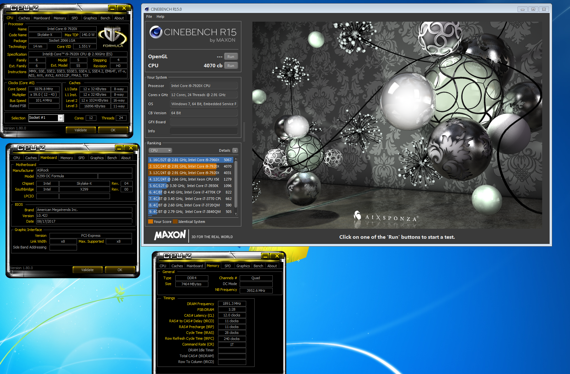570x374 pixels.
Task: Open SPD tab in CPU-Z Mainboard window
Action: click(x=82, y=158)
